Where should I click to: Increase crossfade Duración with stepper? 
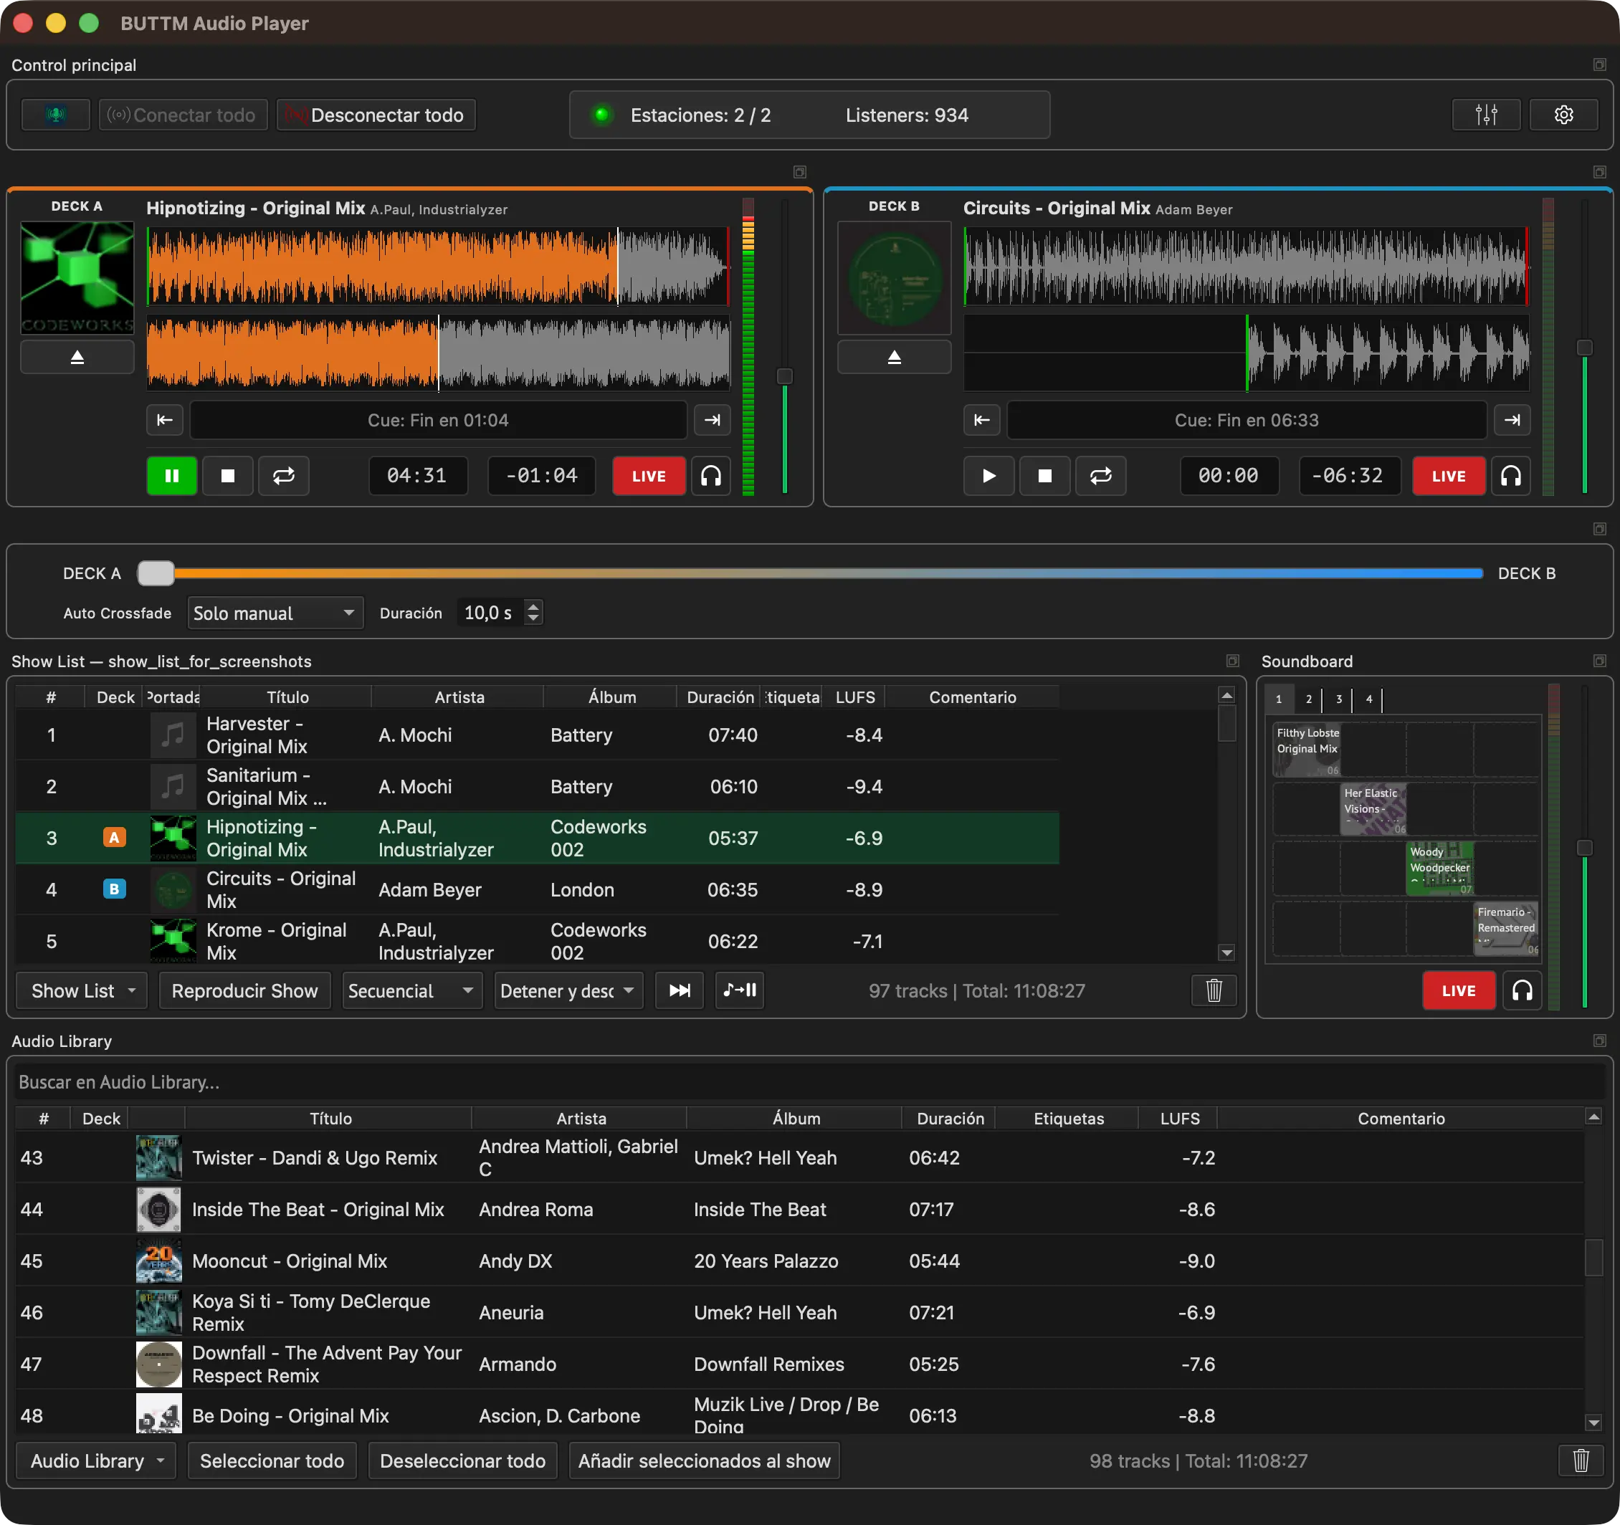coord(534,606)
